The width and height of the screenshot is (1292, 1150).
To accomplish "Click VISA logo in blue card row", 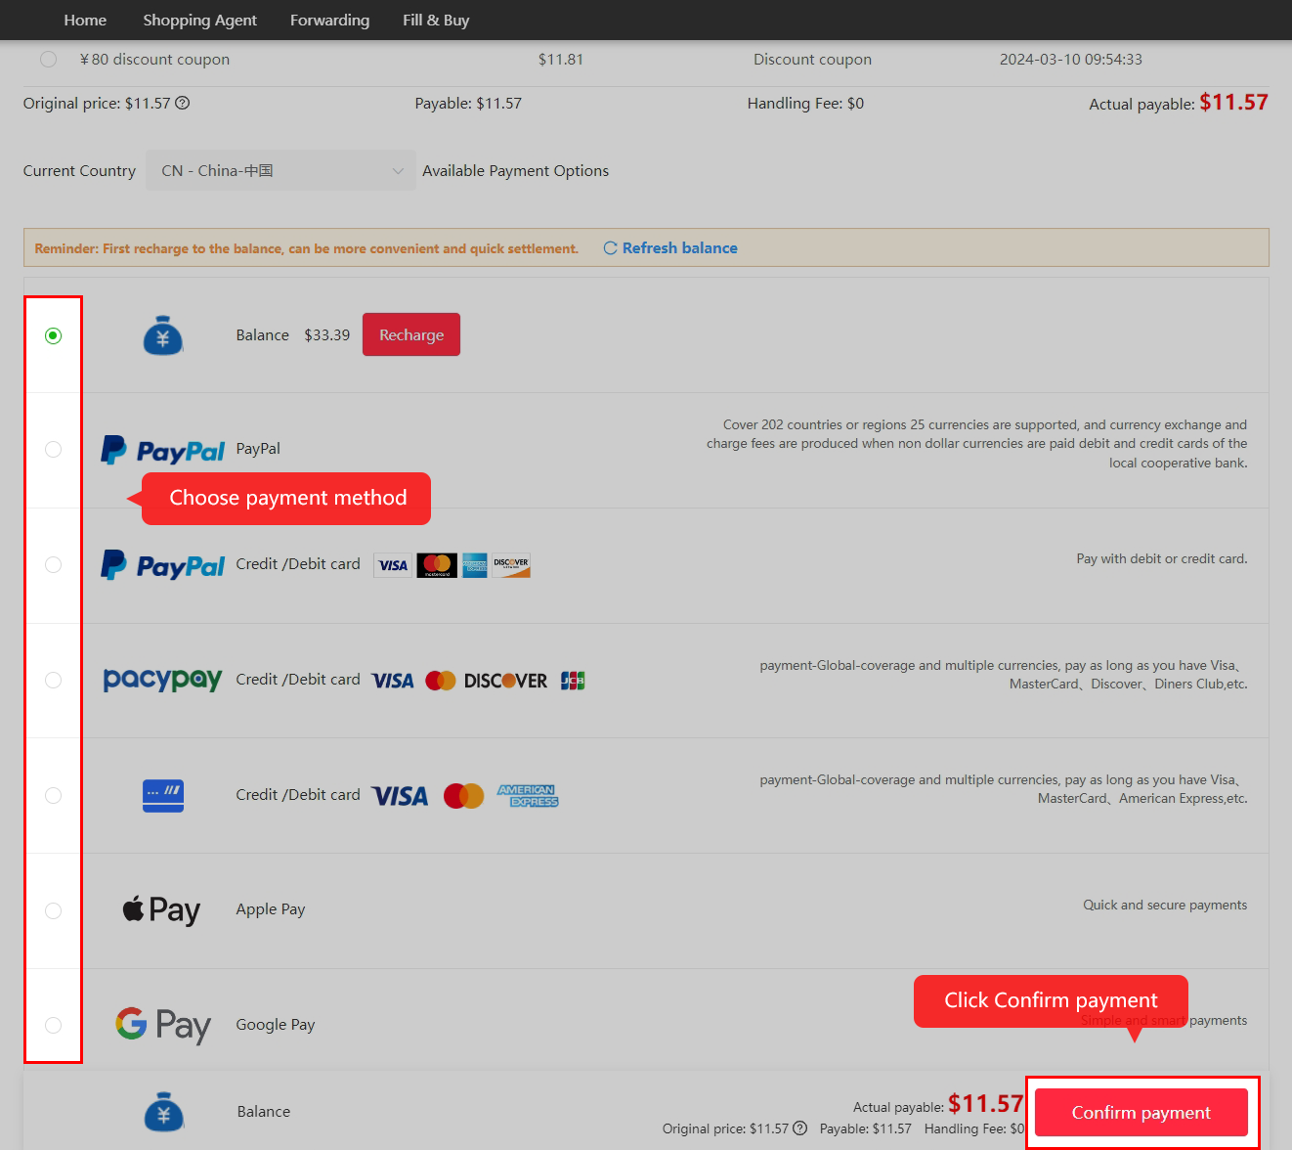I will (400, 796).
